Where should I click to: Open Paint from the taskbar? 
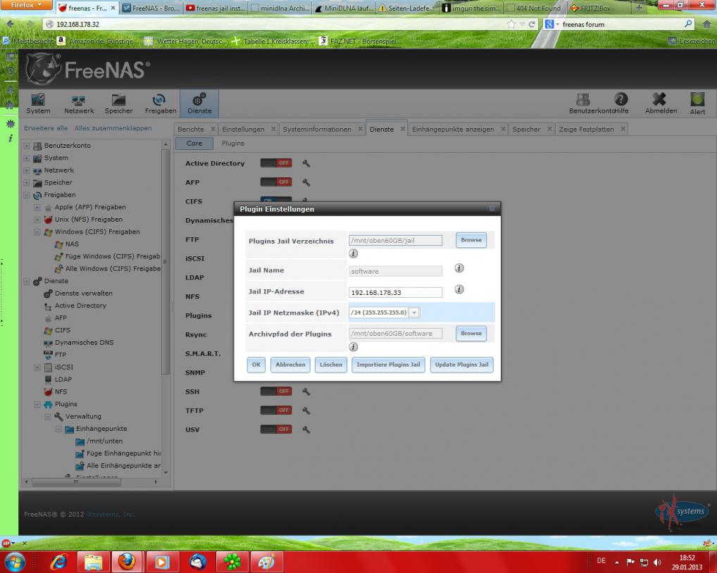tap(266, 562)
